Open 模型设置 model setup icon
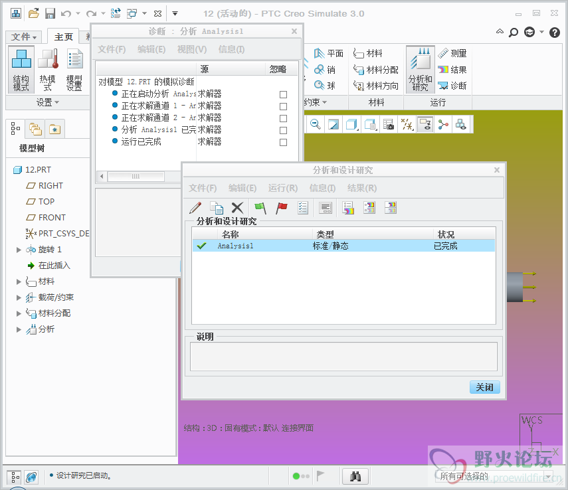 (74, 70)
